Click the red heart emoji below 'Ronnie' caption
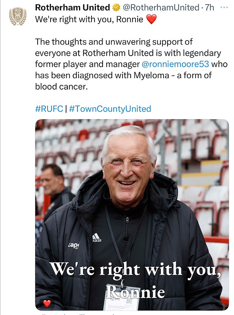 tap(46, 303)
